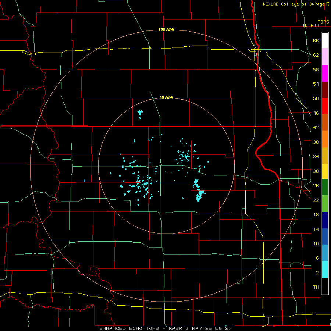The width and height of the screenshot is (331, 331).
Task: Click the '06:27' timestamp in the caption
Action: coord(223,328)
